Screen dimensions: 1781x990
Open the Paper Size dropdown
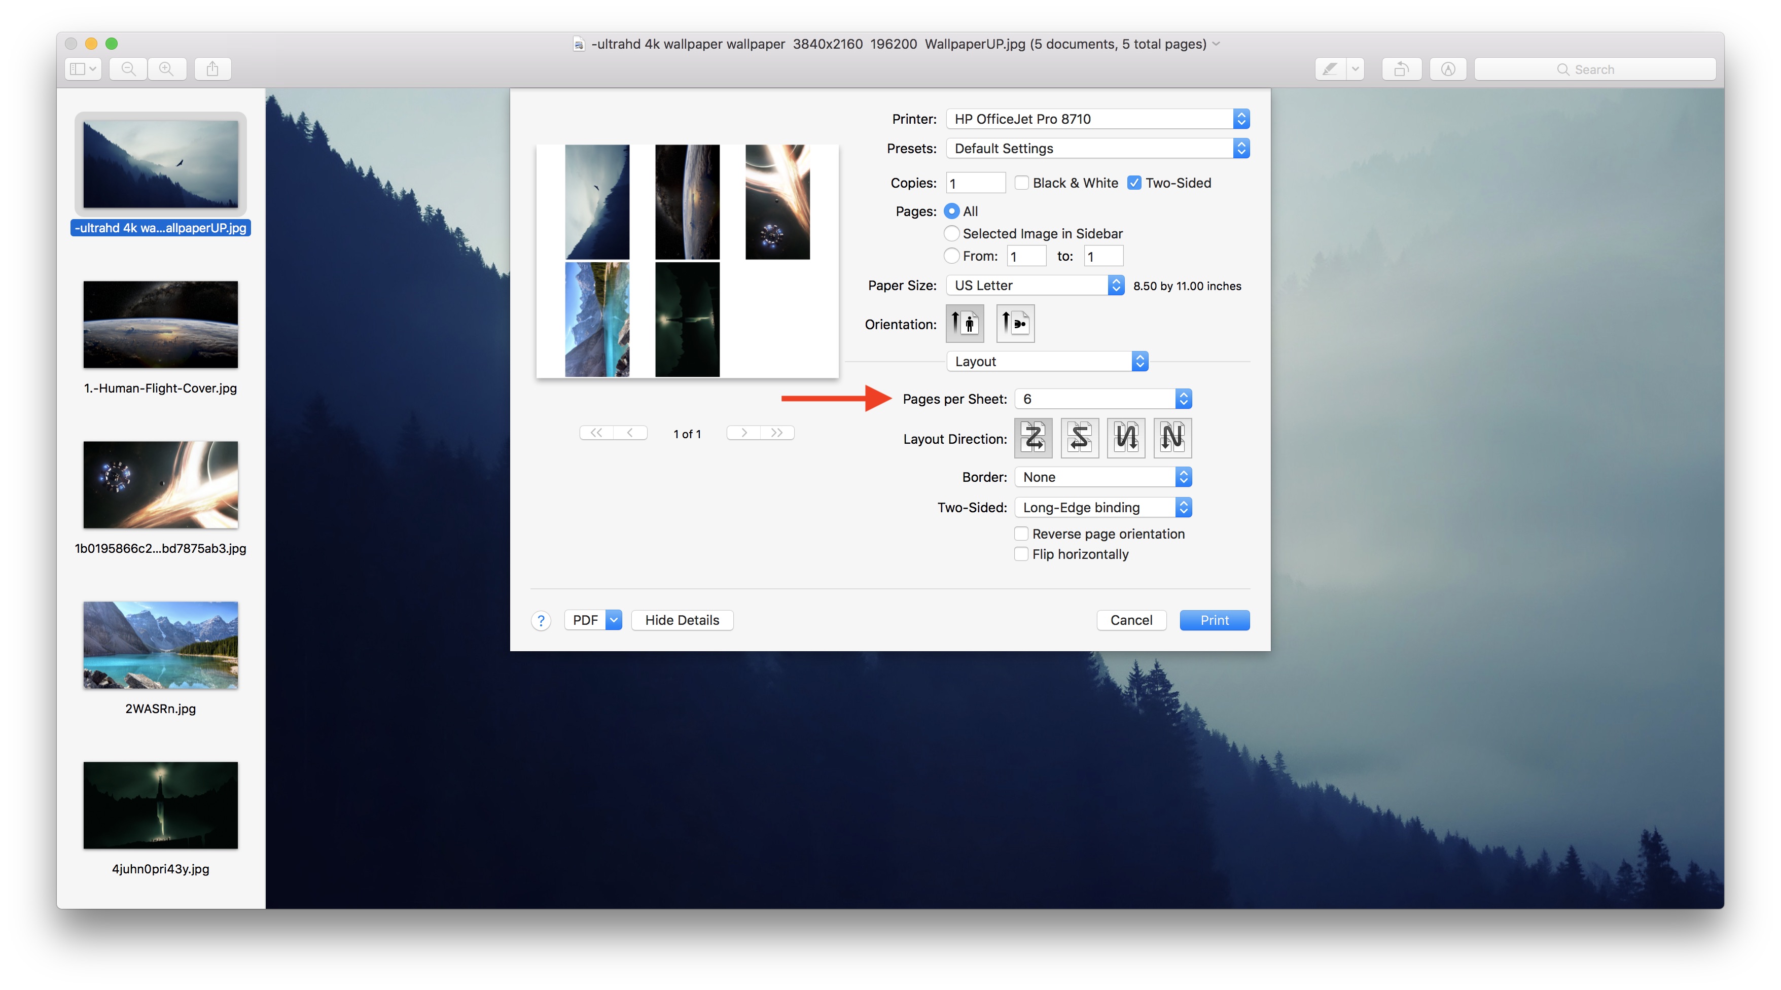pos(1034,285)
